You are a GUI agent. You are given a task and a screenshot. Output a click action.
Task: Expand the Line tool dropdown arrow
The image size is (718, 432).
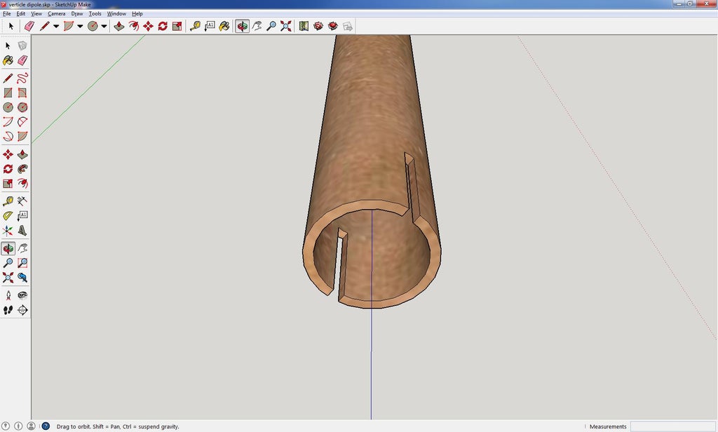pyautogui.click(x=56, y=27)
